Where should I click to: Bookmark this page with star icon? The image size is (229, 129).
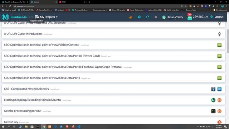(x=186, y=6)
